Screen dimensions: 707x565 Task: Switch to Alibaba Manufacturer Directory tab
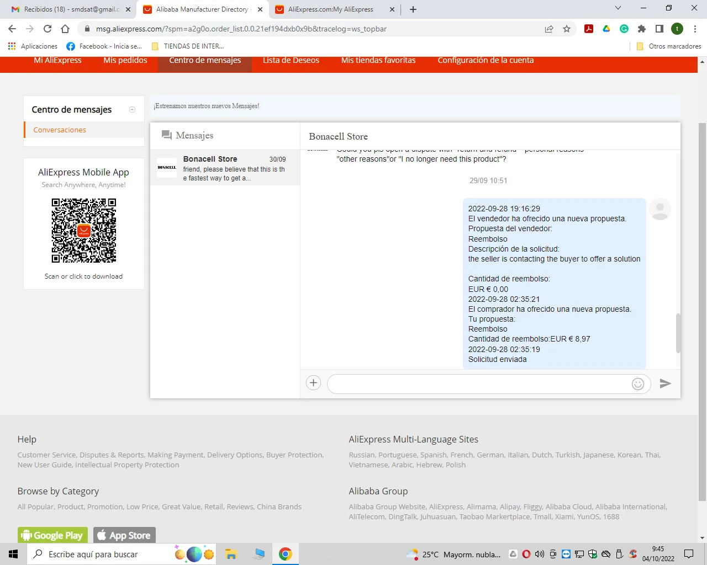(203, 9)
